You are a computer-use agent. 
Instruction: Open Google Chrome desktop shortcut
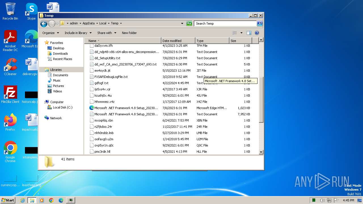[x=10, y=152]
